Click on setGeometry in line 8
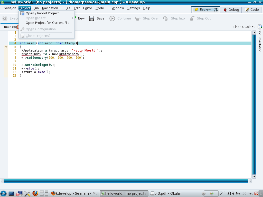263x197 pixels. [37, 58]
